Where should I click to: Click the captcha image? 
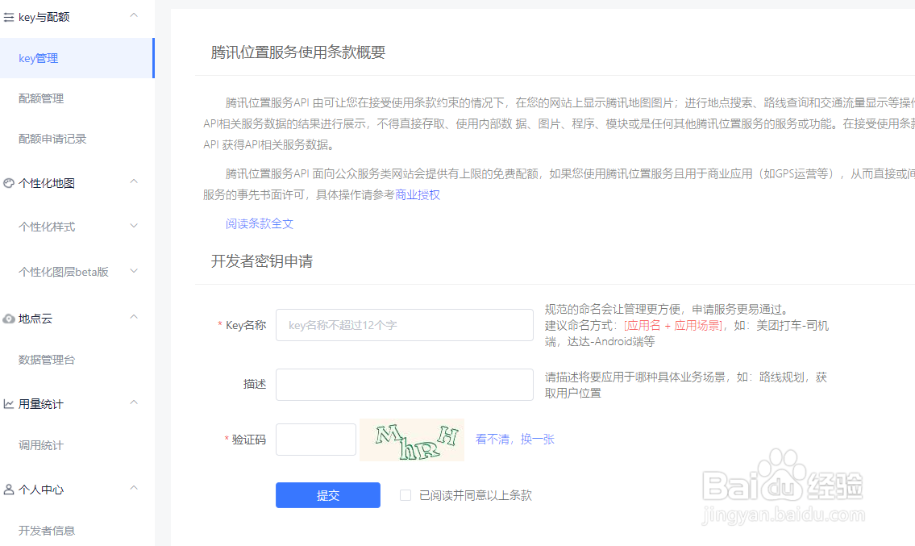click(412, 440)
